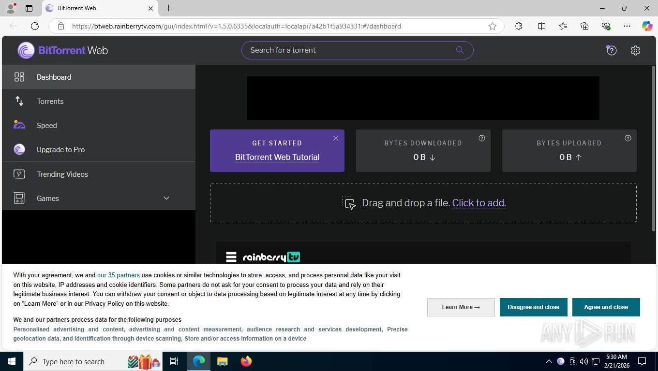Image resolution: width=658 pixels, height=371 pixels.
Task: Click the Trending Videos lightning icon
Action: point(19,174)
